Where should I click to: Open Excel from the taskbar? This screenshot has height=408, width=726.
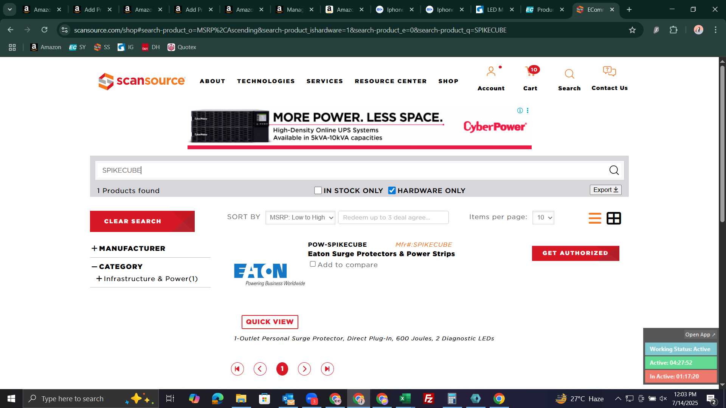pyautogui.click(x=405, y=399)
